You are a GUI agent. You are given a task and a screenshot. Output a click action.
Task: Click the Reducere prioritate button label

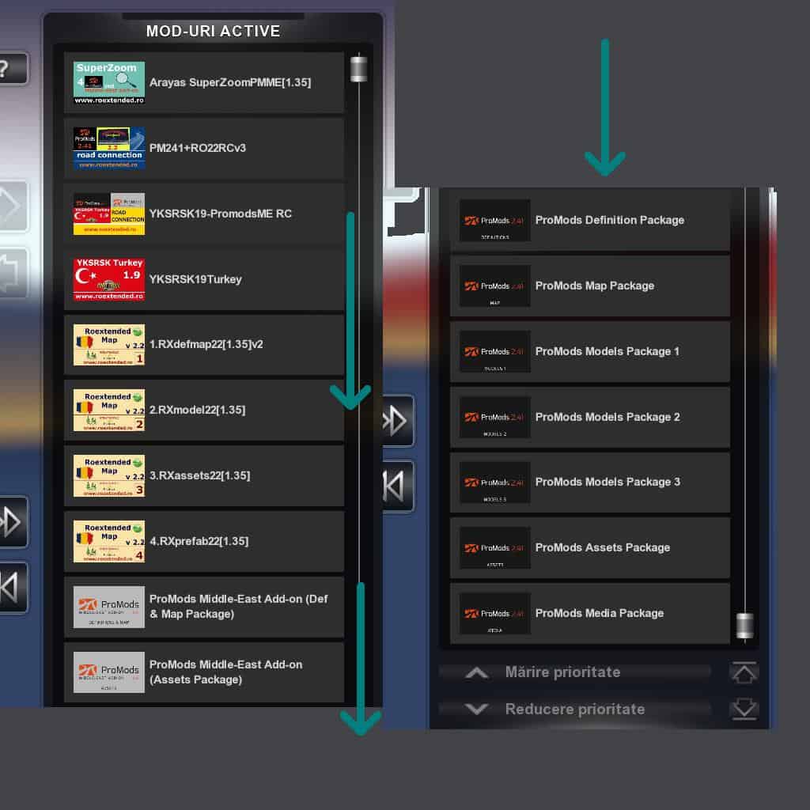pyautogui.click(x=574, y=710)
